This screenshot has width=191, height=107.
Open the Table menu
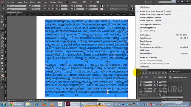[x=39, y=2]
